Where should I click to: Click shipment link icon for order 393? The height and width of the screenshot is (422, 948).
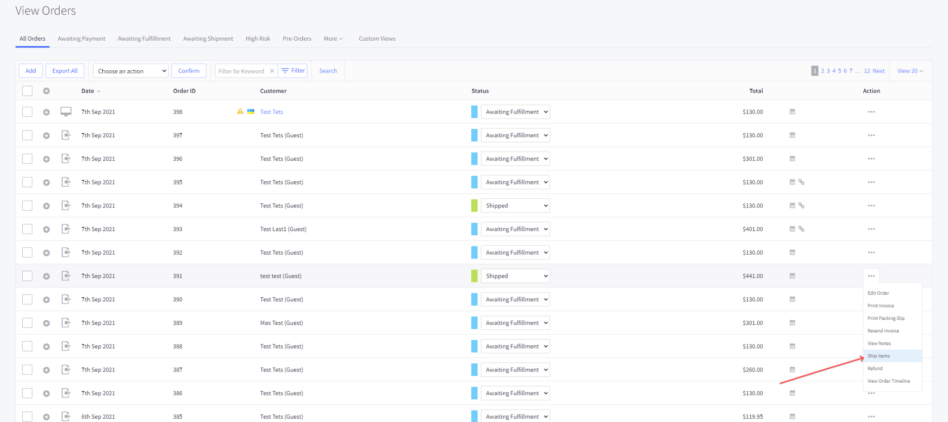(x=801, y=229)
